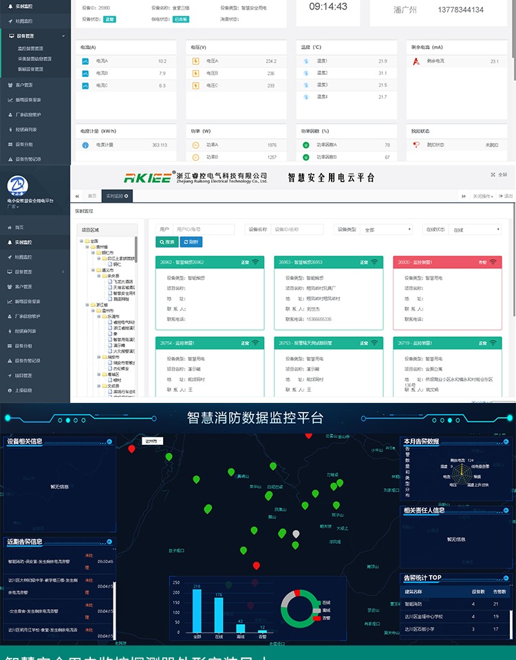This screenshot has height=660, width=516.
Task: Select 地图监控 in the cloud platform sidebar
Action: point(23,256)
